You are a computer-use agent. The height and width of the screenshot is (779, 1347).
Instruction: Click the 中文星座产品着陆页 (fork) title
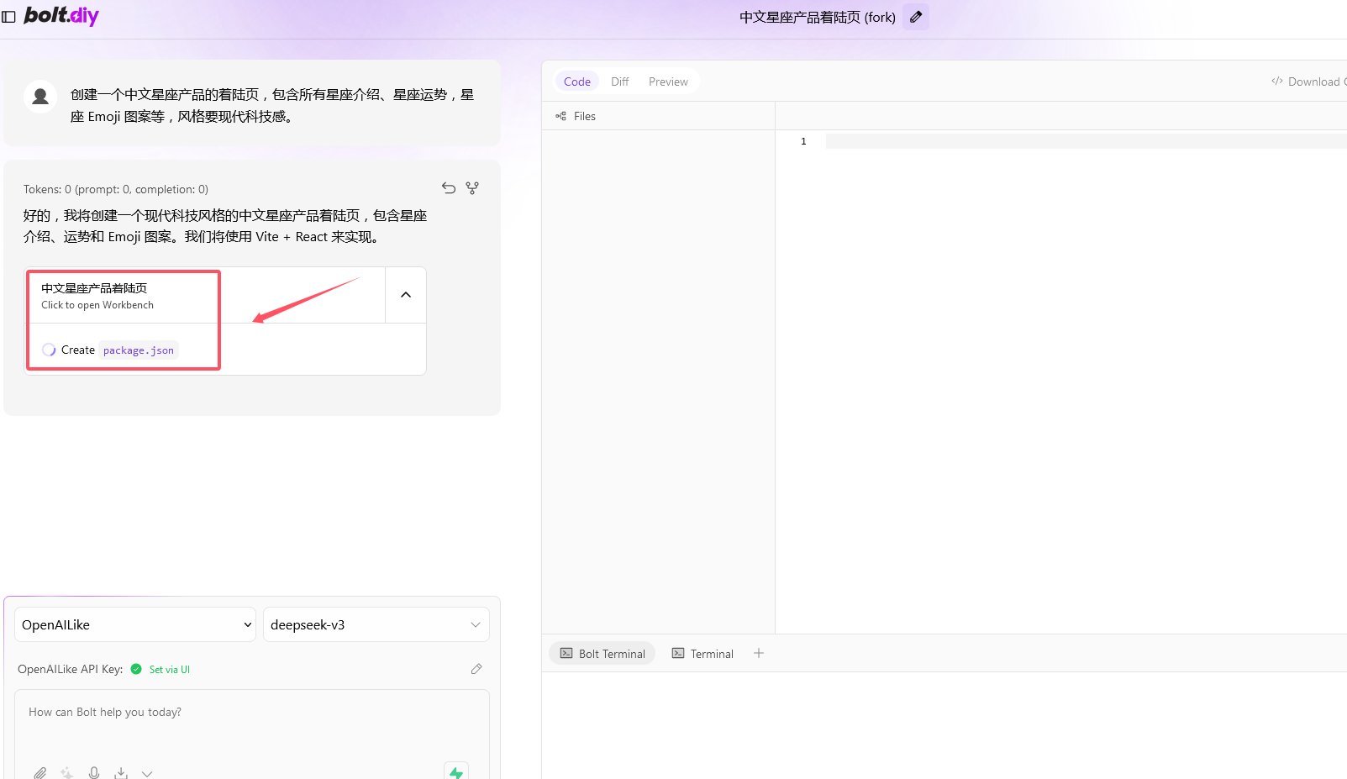pos(817,17)
